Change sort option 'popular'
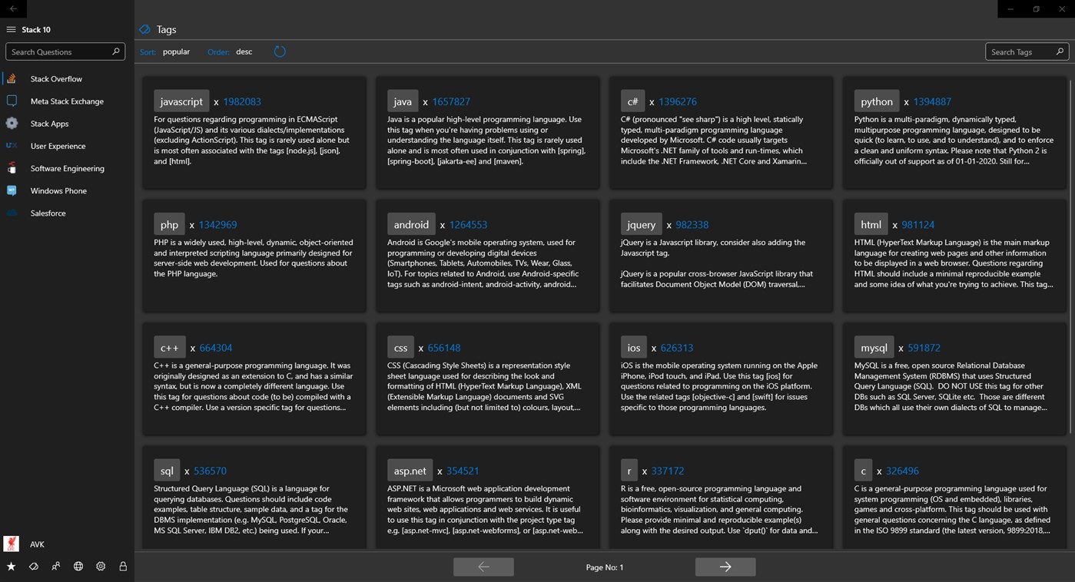Image resolution: width=1075 pixels, height=582 pixels. (176, 51)
